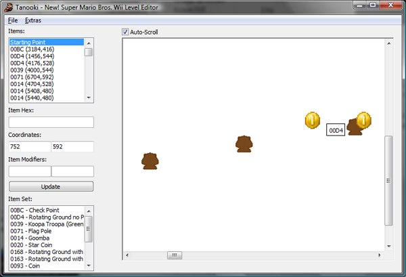Click the second Item Modifiers field
Image resolution: width=406 pixels, height=277 pixels.
point(72,171)
